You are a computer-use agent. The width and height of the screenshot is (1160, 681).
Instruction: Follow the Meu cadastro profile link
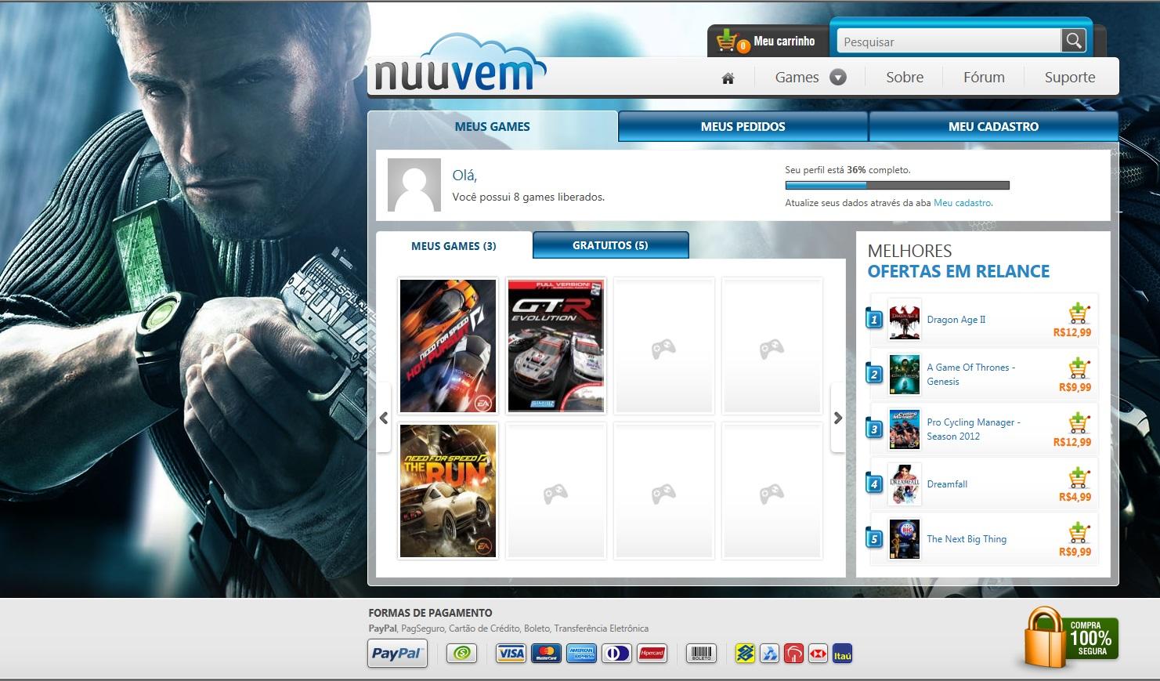(x=963, y=203)
